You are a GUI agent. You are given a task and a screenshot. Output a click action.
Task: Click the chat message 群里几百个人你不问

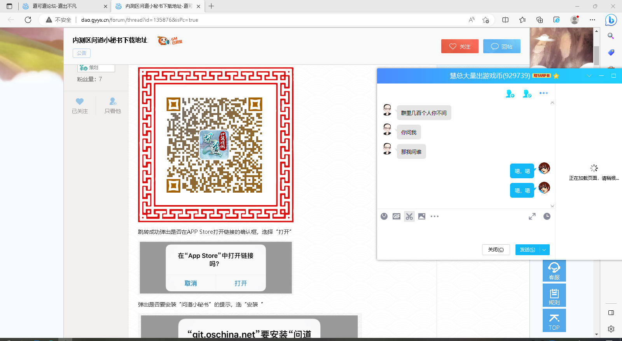coord(424,113)
